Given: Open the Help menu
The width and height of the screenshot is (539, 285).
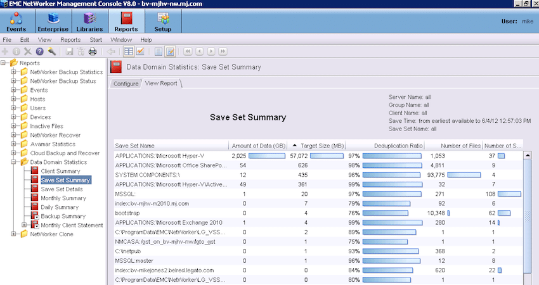Looking at the screenshot, I should coord(146,40).
